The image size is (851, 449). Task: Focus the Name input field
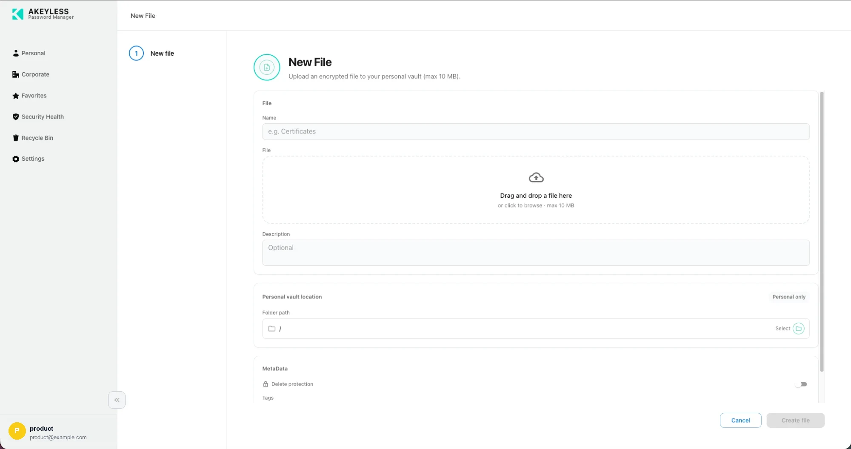(536, 131)
